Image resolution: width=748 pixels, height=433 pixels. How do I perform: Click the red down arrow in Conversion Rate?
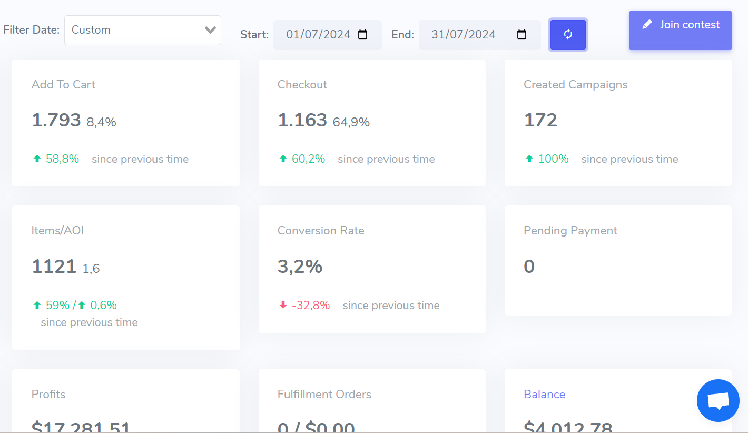click(283, 306)
